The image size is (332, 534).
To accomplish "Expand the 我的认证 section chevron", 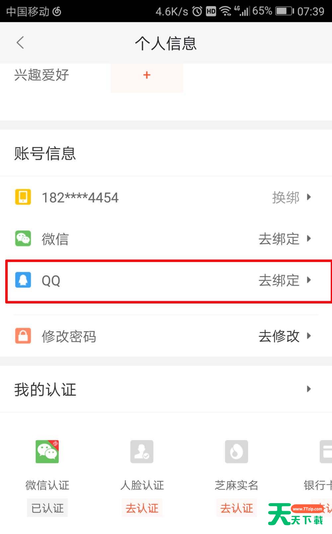I will pos(309,388).
